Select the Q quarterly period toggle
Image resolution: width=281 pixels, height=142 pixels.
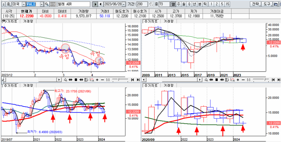point(189,4)
